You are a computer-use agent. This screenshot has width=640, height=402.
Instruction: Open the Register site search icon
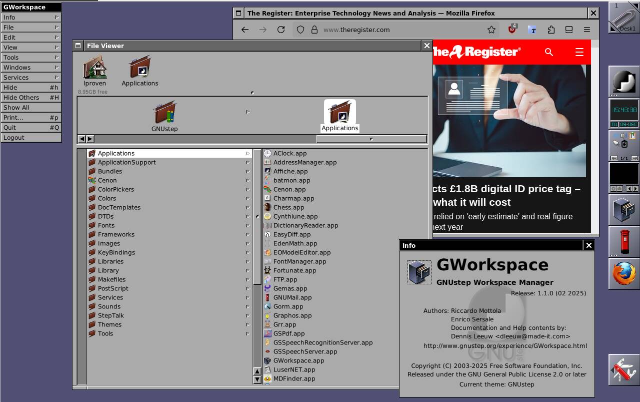(x=549, y=52)
